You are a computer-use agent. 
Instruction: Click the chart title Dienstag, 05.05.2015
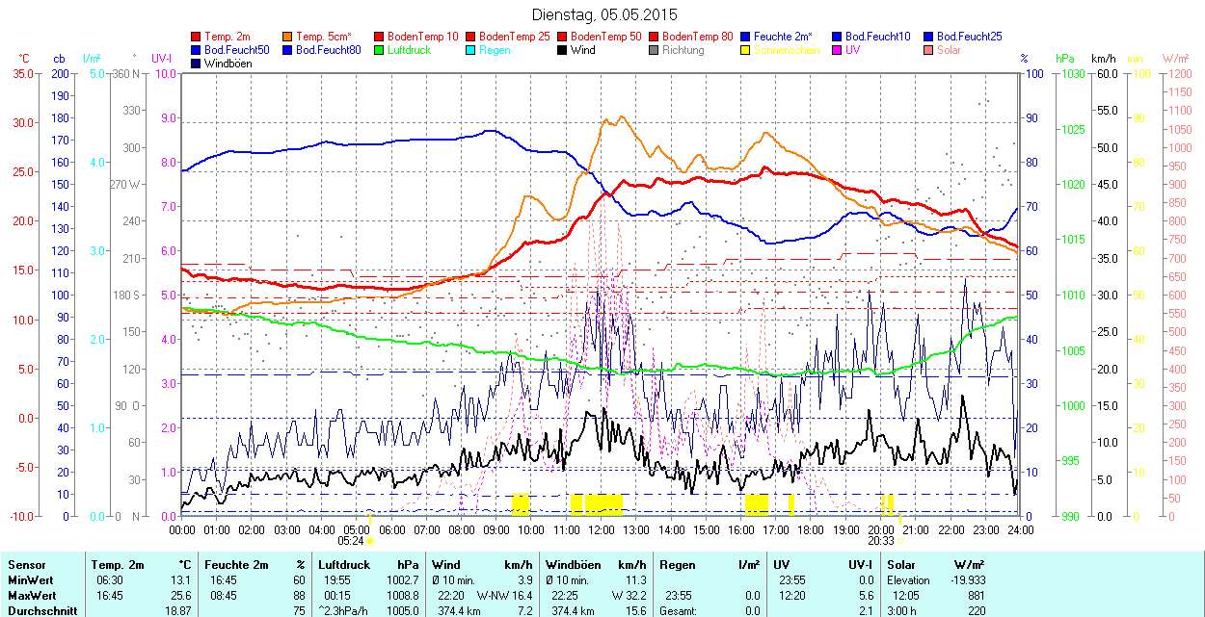pos(604,15)
